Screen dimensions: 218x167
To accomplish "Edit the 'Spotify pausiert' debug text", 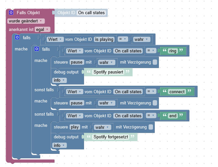I will pos(108,72).
